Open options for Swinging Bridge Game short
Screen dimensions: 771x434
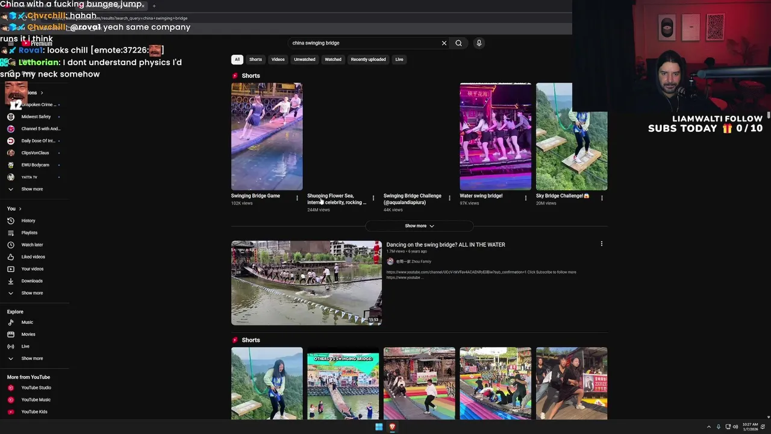coord(297,198)
